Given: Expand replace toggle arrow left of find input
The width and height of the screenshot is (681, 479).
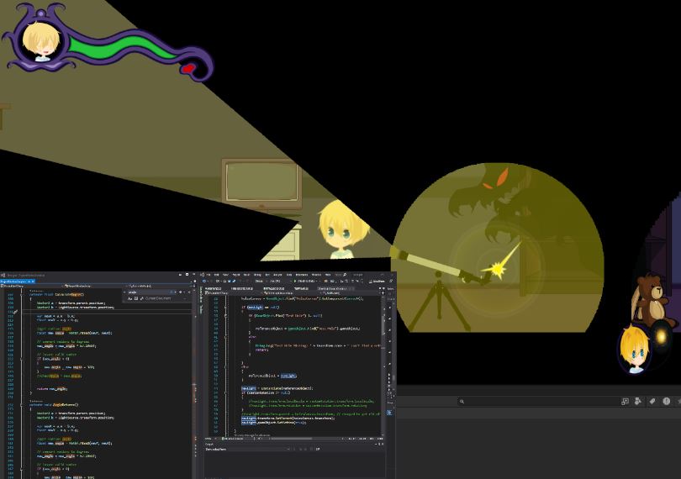Looking at the screenshot, I should [124, 292].
